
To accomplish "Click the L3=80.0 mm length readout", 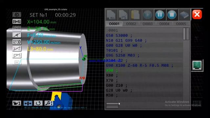I will coord(40,49).
